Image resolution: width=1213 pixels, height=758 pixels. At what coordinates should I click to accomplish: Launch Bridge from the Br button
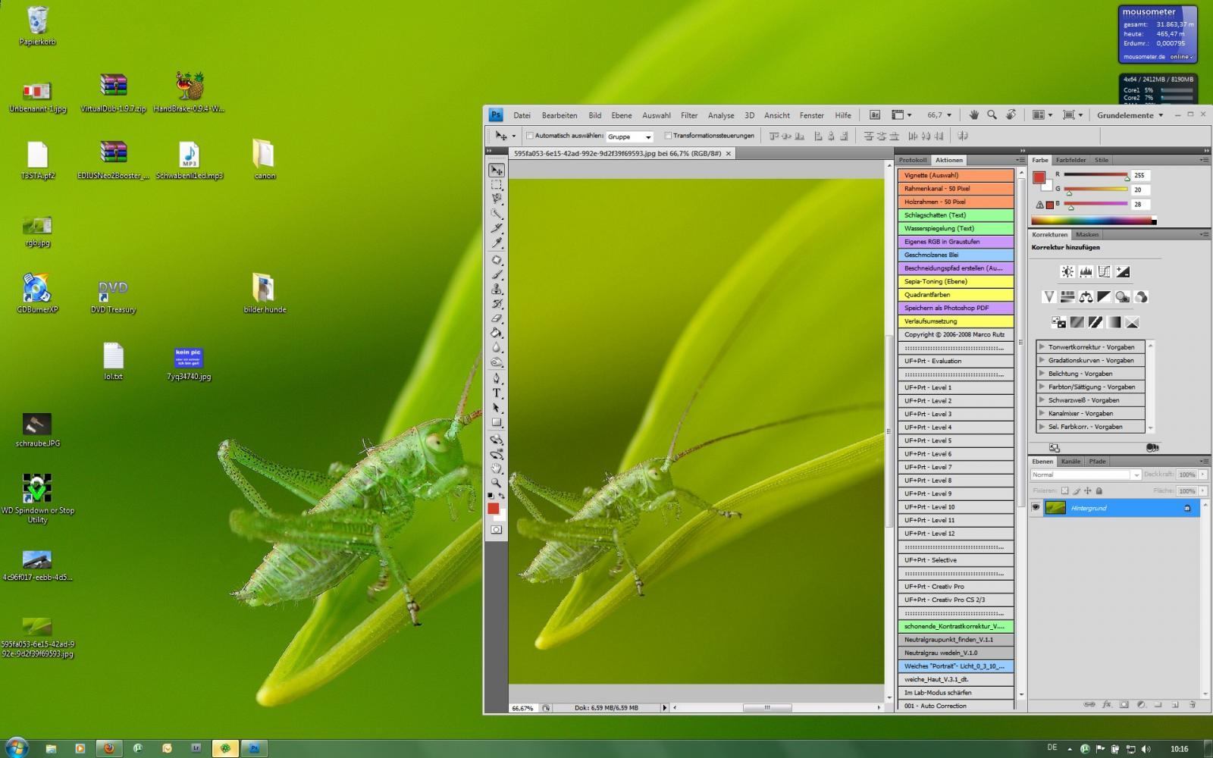pos(874,115)
